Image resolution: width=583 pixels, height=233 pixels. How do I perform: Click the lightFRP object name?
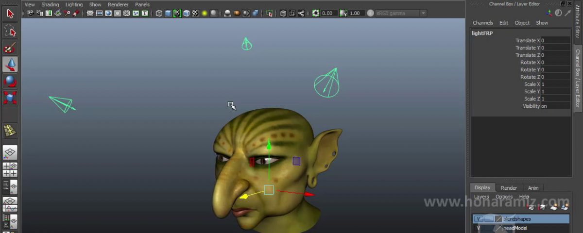point(481,33)
